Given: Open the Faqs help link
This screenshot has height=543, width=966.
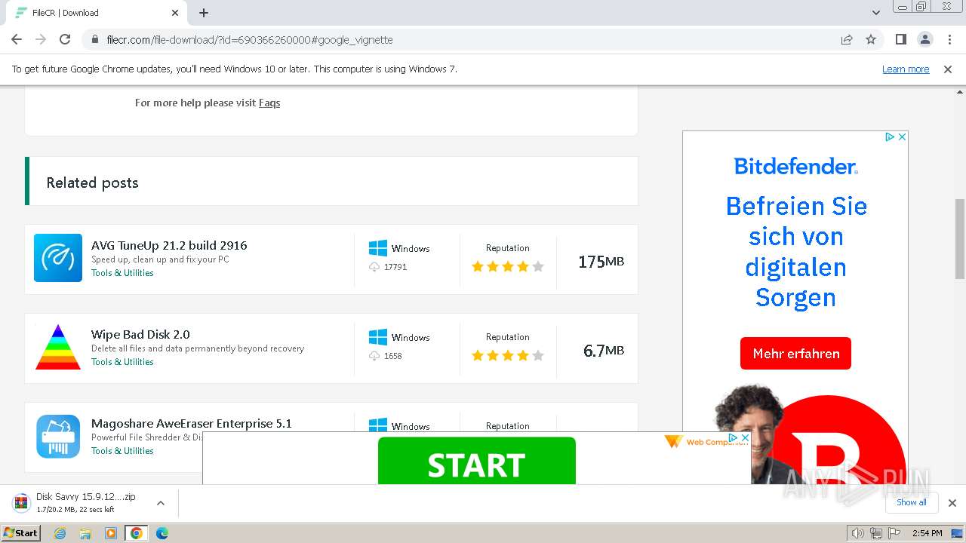Looking at the screenshot, I should (x=269, y=103).
